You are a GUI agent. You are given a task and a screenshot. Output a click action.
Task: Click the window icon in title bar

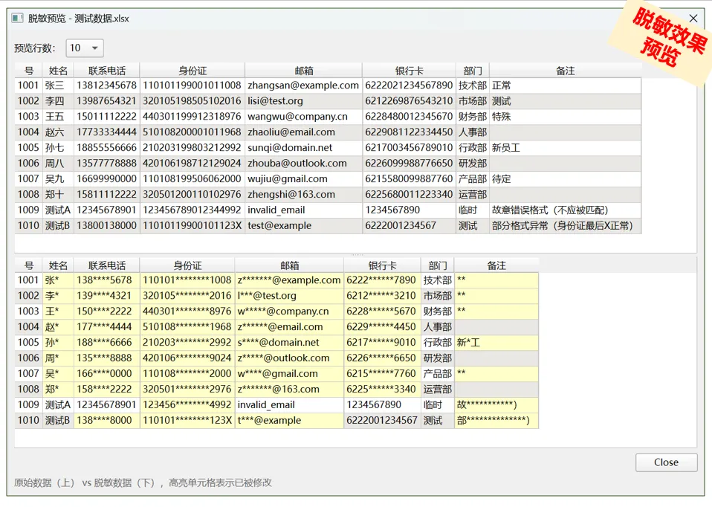(x=17, y=19)
